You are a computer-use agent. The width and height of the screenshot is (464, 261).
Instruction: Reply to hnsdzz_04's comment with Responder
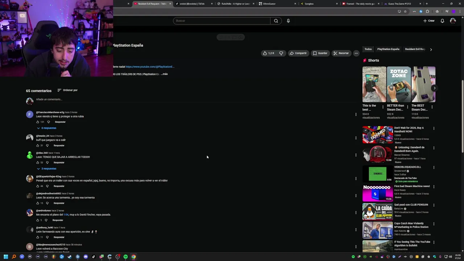coord(59,145)
